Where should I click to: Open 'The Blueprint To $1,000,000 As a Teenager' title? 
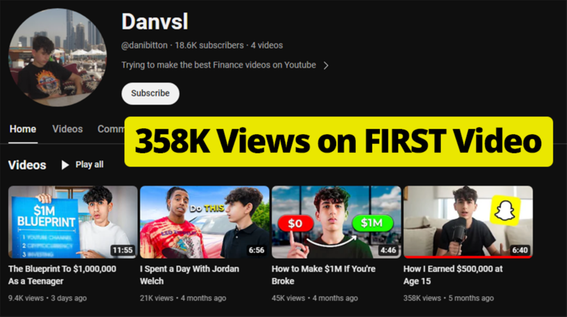(x=62, y=274)
